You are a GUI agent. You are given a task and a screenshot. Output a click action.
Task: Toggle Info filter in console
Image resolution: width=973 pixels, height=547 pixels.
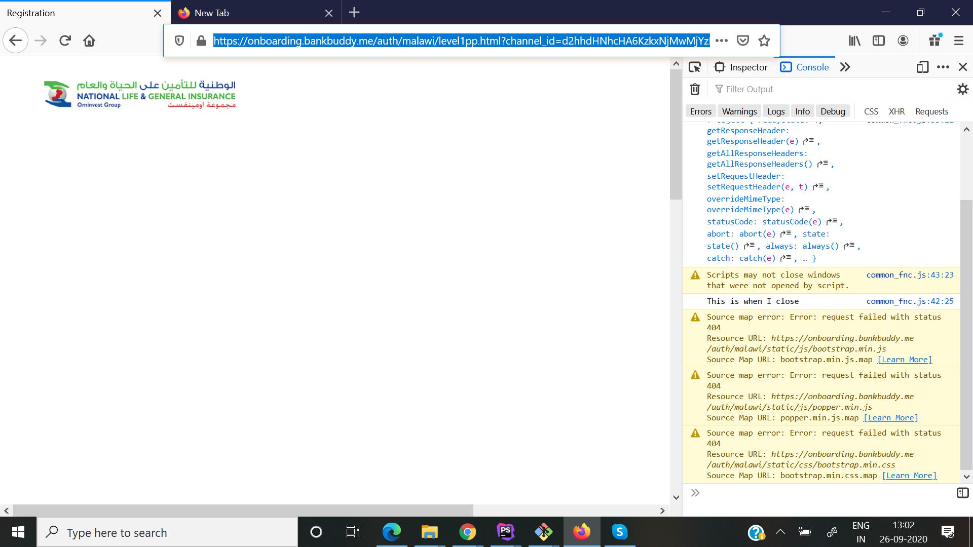(x=803, y=111)
